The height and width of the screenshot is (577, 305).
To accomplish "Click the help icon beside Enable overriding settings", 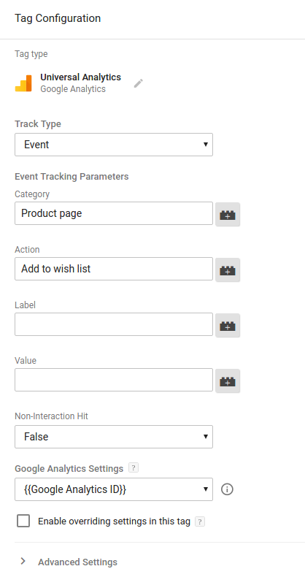I will pyautogui.click(x=199, y=521).
